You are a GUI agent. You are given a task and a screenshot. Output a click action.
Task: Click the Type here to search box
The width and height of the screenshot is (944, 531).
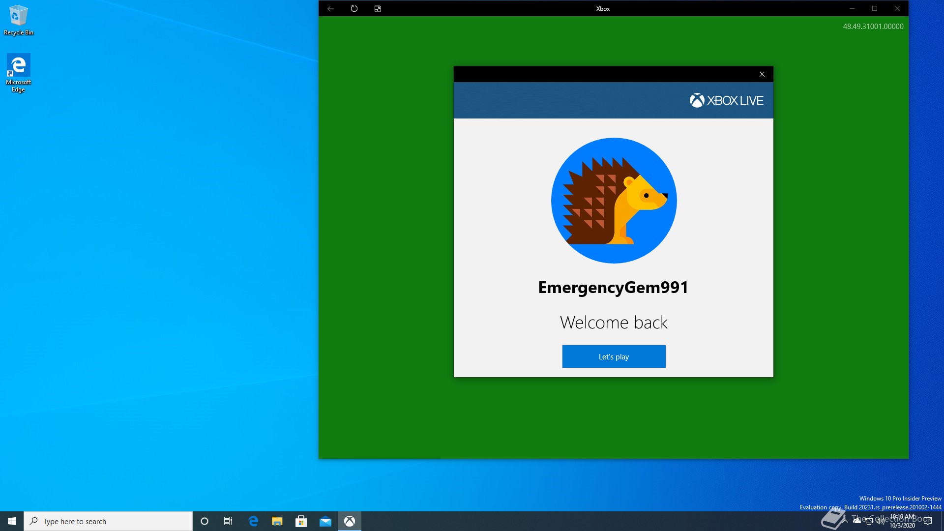click(x=108, y=521)
